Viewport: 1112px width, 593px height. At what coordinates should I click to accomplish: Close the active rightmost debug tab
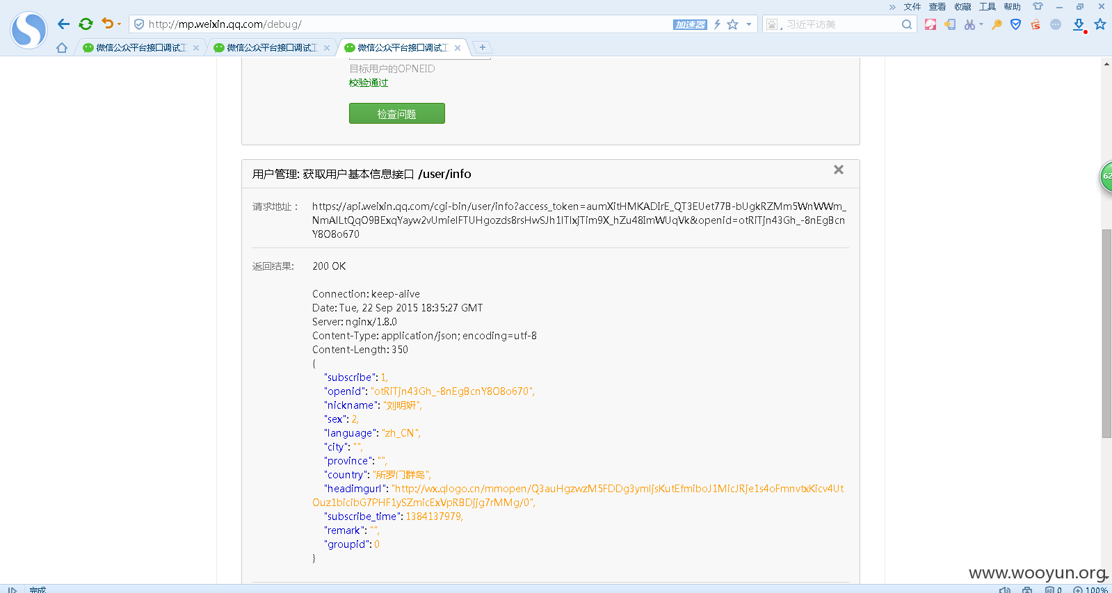458,48
